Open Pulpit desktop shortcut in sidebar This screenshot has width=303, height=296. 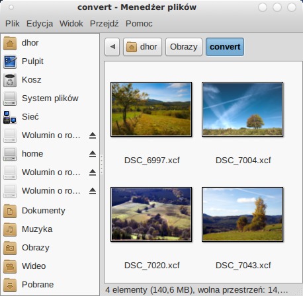coord(50,61)
